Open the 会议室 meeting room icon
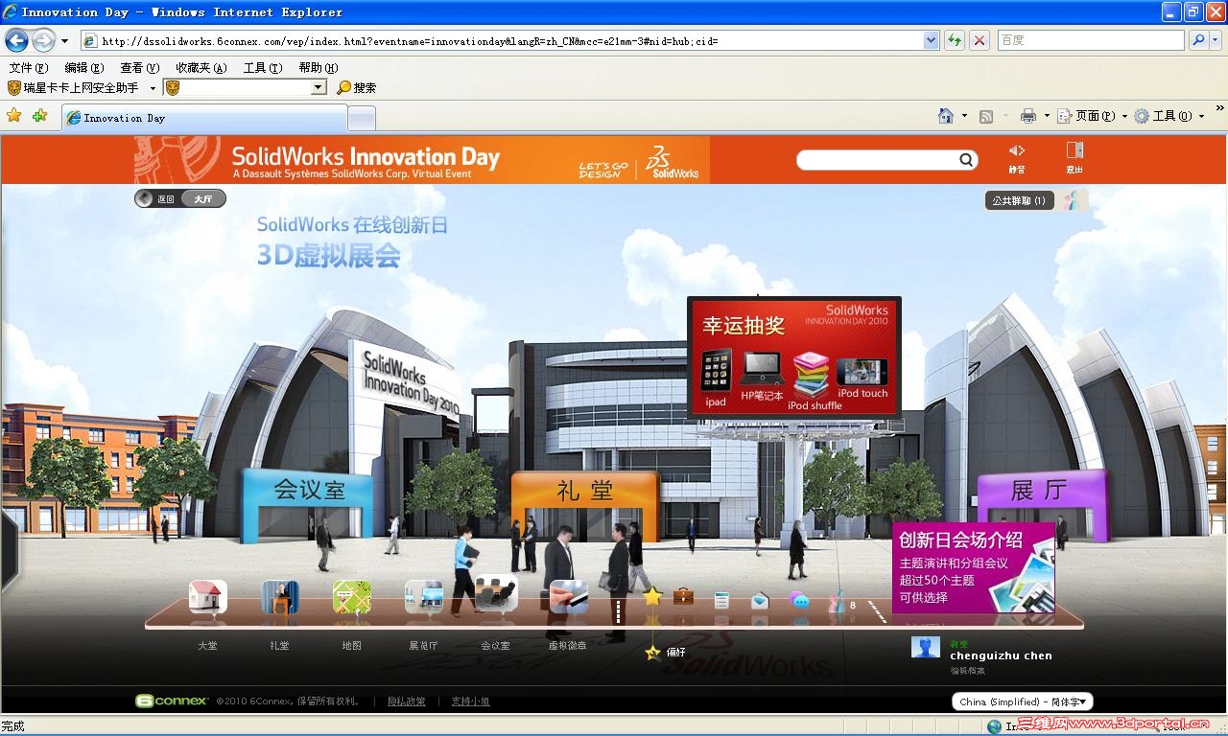The image size is (1228, 736). (496, 594)
